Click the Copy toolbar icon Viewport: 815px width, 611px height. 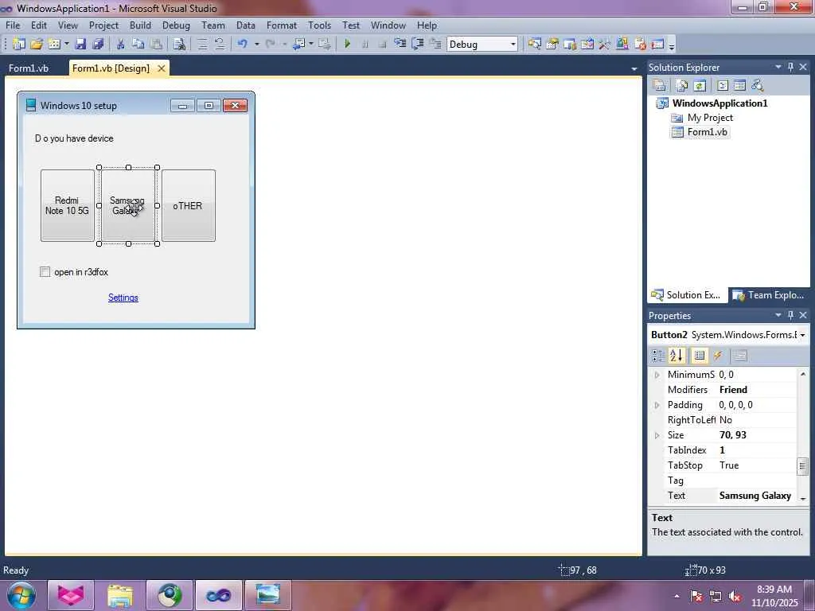coord(138,45)
